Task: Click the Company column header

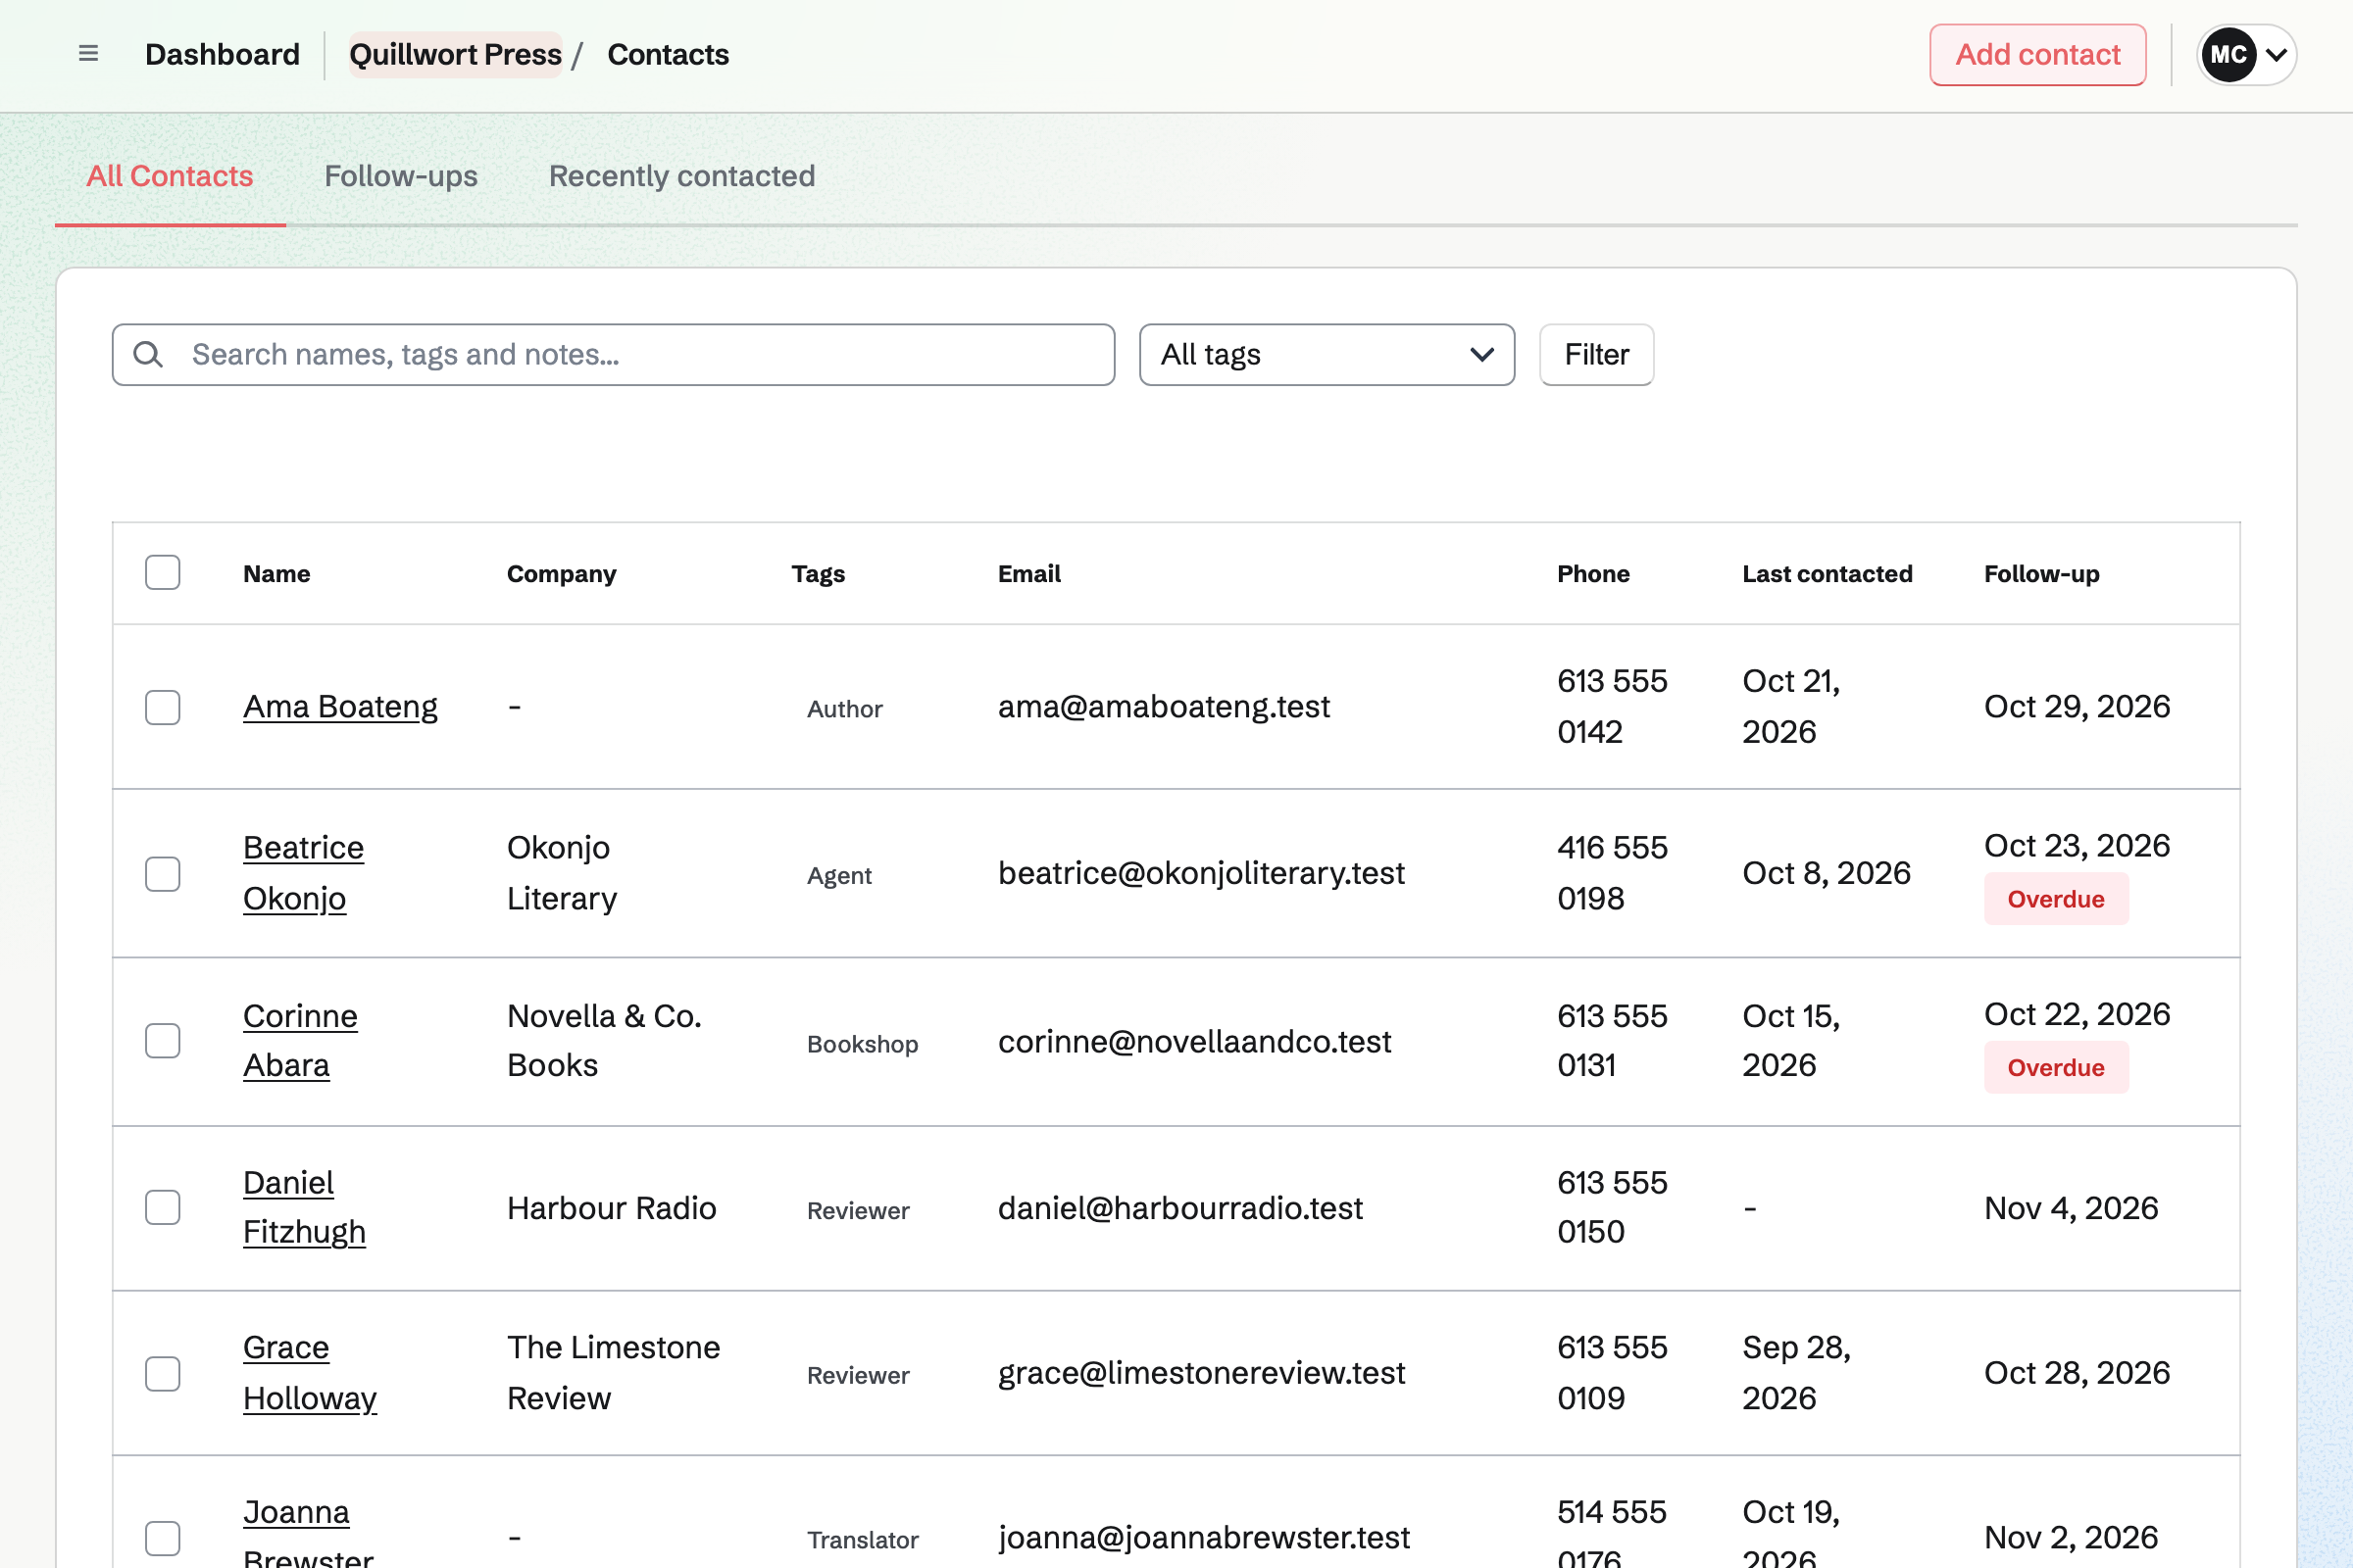Action: pos(561,574)
